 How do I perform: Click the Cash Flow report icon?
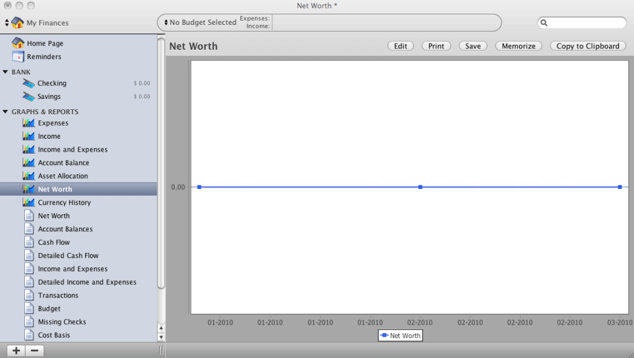pos(29,242)
